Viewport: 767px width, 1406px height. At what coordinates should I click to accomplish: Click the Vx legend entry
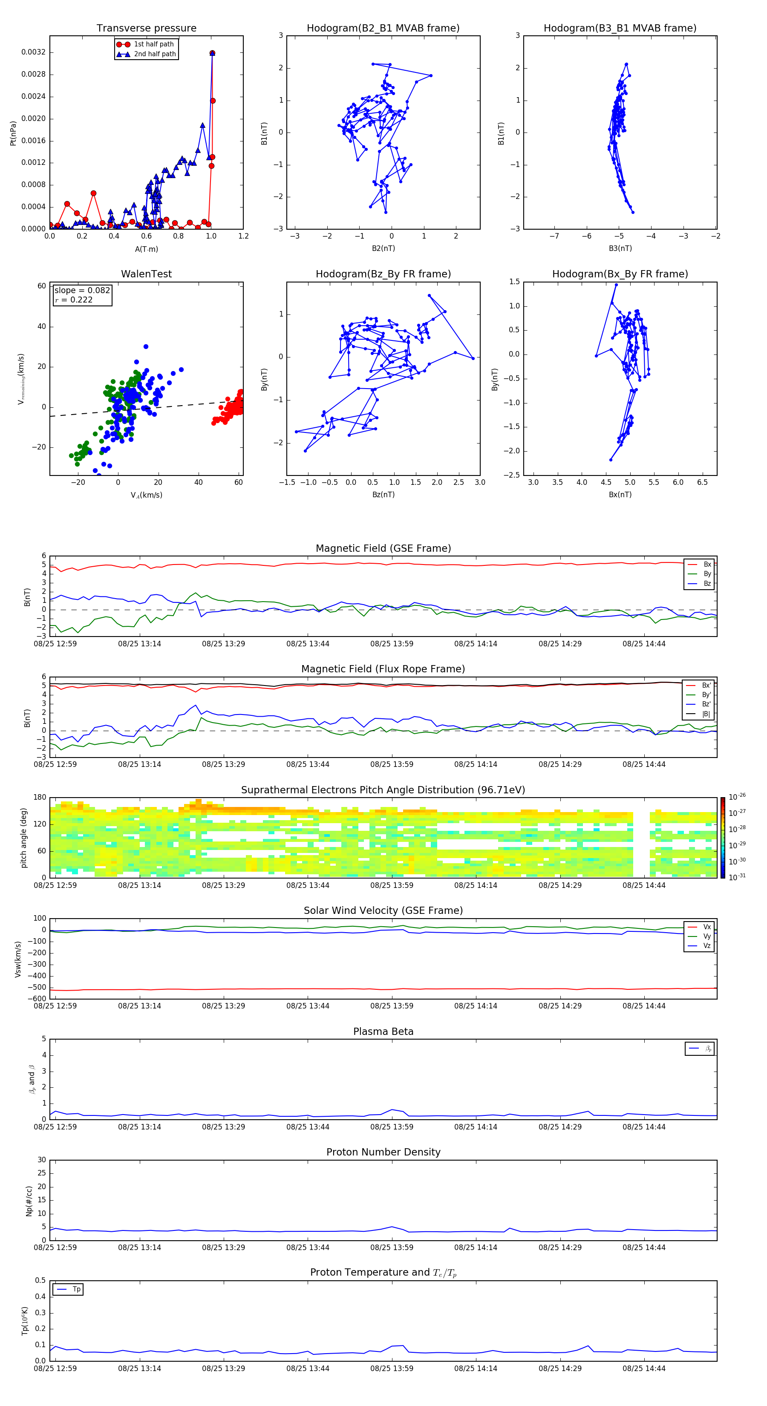699,927
